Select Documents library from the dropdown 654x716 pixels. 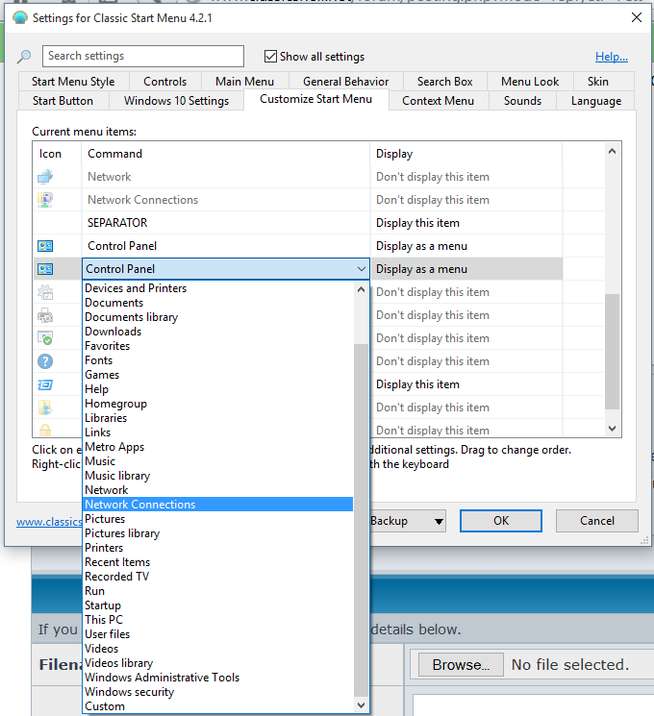131,317
